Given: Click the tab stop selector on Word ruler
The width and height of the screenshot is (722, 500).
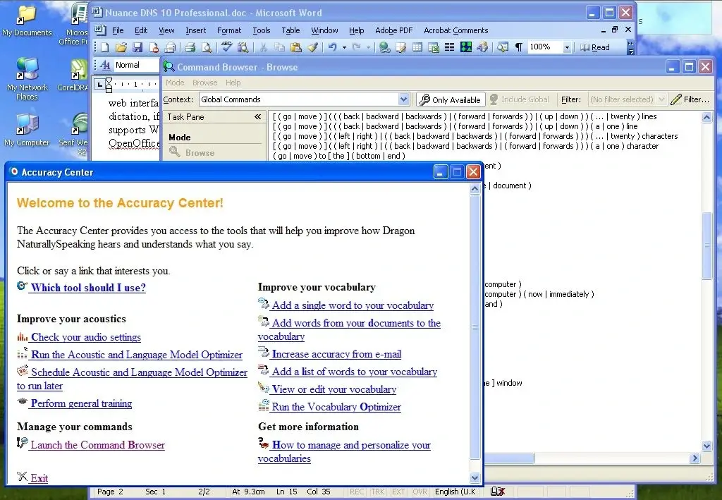Looking at the screenshot, I should click(99, 84).
